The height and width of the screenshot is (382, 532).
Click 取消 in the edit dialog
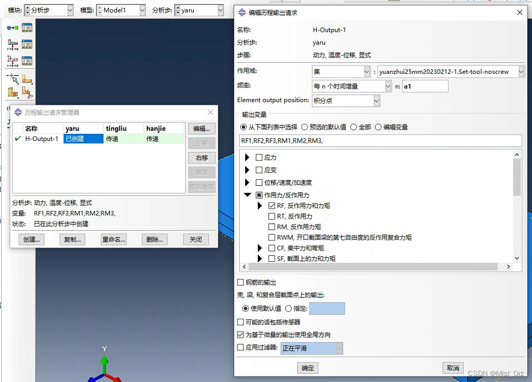453,368
